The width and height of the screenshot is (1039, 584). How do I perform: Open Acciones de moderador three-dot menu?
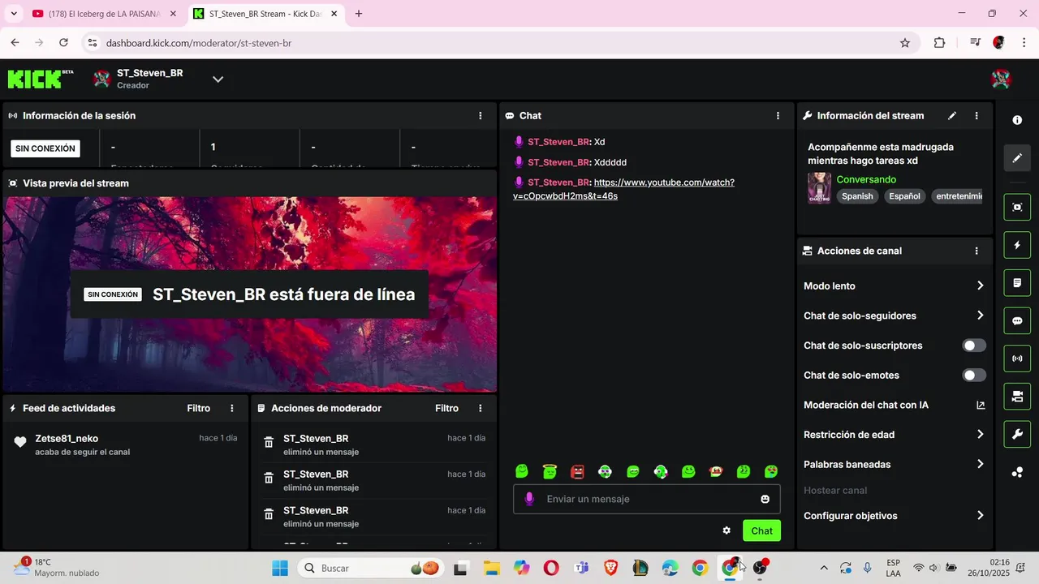click(481, 409)
